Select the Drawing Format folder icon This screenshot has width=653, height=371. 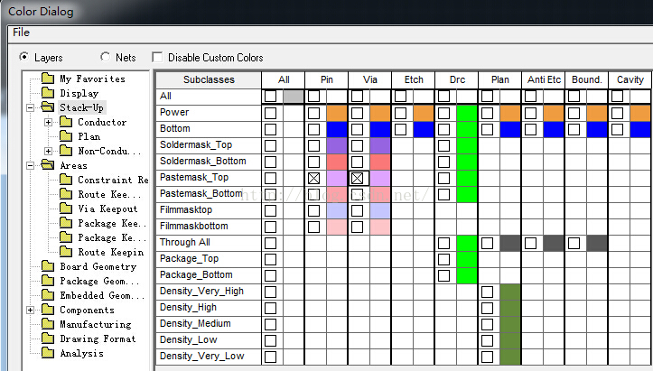click(x=47, y=339)
